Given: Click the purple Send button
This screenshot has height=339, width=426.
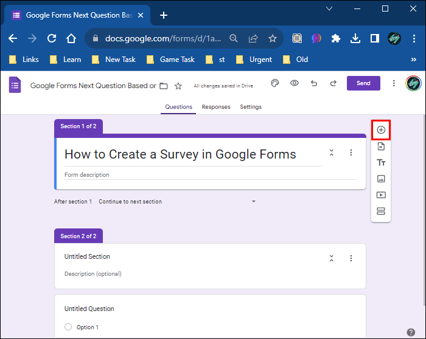Looking at the screenshot, I should (x=363, y=83).
